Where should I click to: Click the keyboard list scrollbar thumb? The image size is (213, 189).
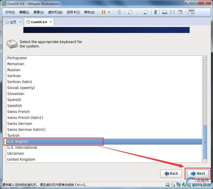pyautogui.click(x=205, y=142)
